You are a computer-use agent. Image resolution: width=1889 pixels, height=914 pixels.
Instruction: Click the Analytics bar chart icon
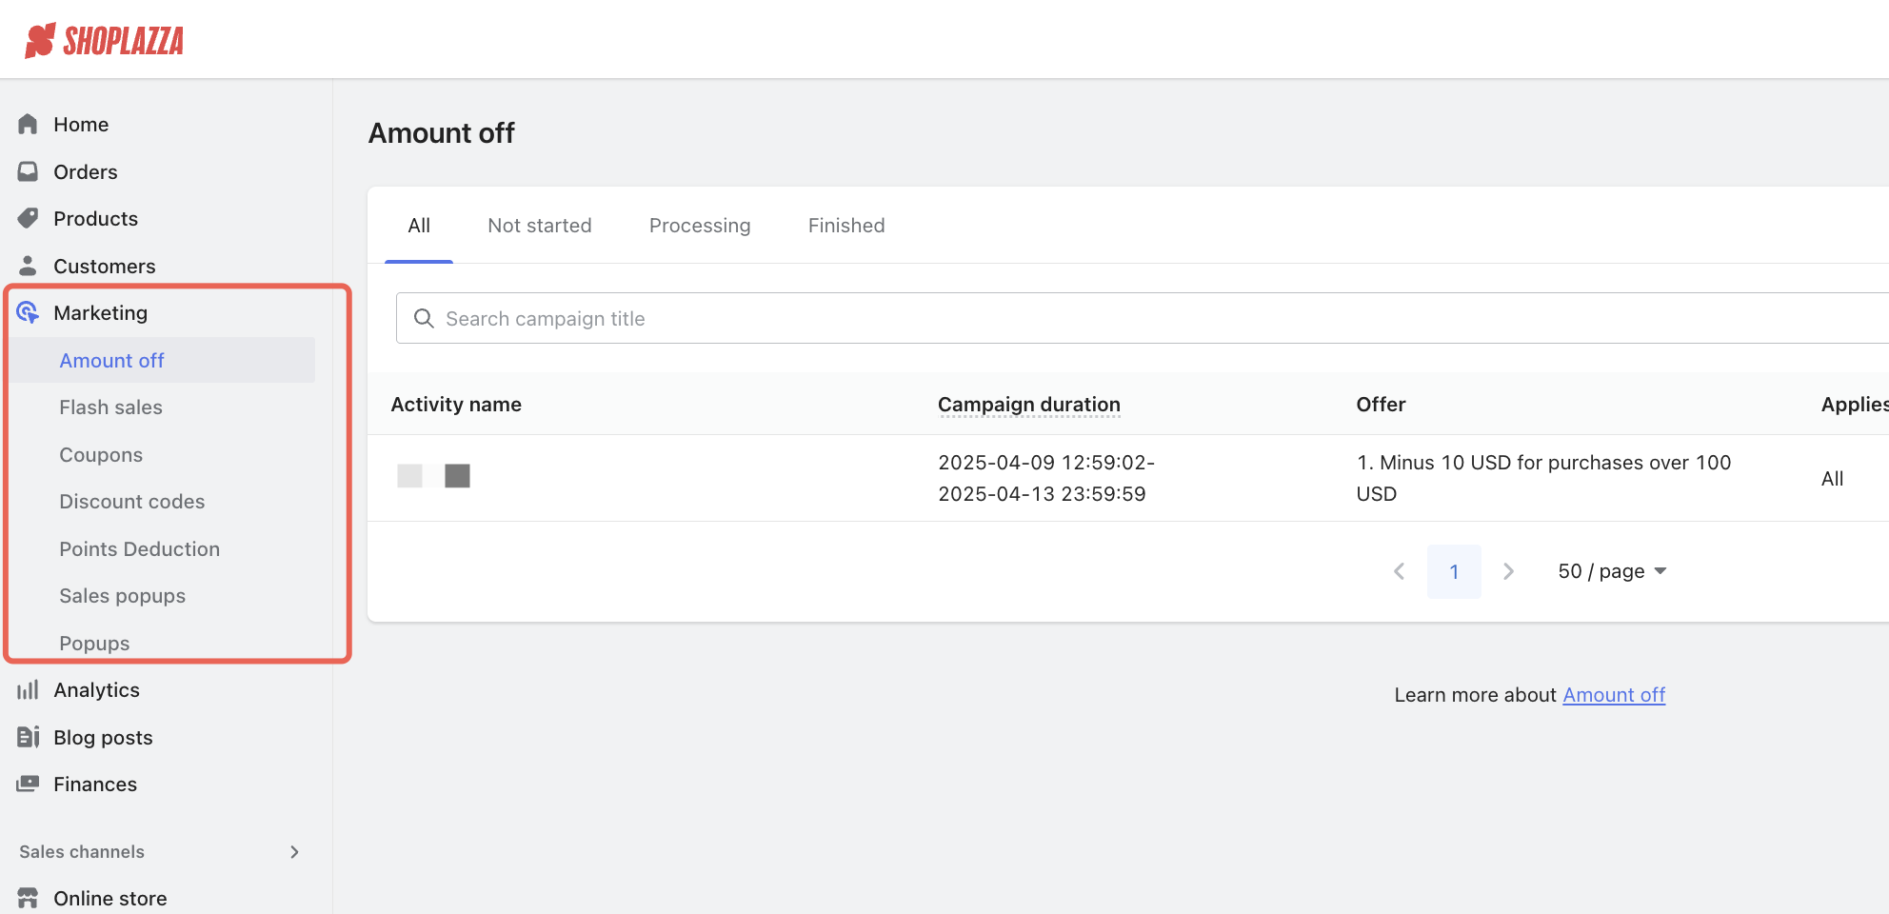pyautogui.click(x=28, y=690)
